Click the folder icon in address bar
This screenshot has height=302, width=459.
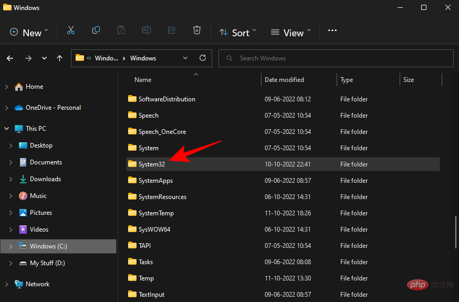[x=80, y=58]
